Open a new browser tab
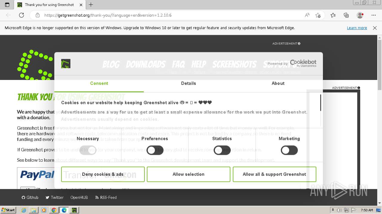This screenshot has width=382, height=214. pos(91,5)
